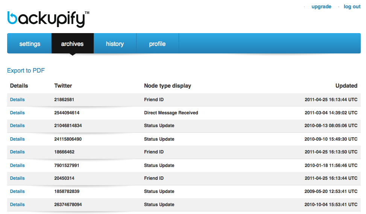The width and height of the screenshot is (366, 214).
Task: Select Twitter ID 18666462 cell
Action: pyautogui.click(x=64, y=152)
